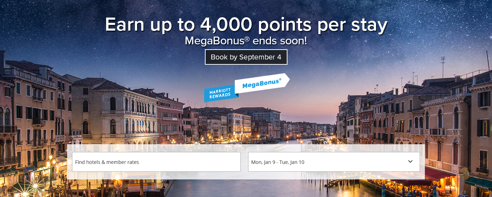Image resolution: width=492 pixels, height=197 pixels.
Task: Focus the Find hotels & member rates field
Action: click(x=156, y=162)
